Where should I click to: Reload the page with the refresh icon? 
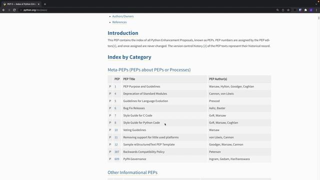tap(14, 10)
